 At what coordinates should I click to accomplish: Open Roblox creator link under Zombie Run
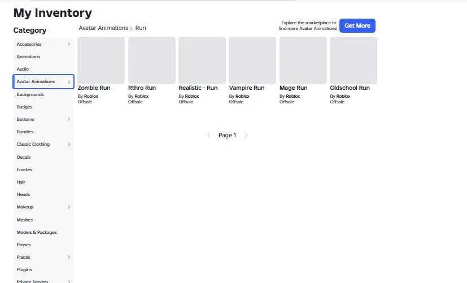point(91,96)
